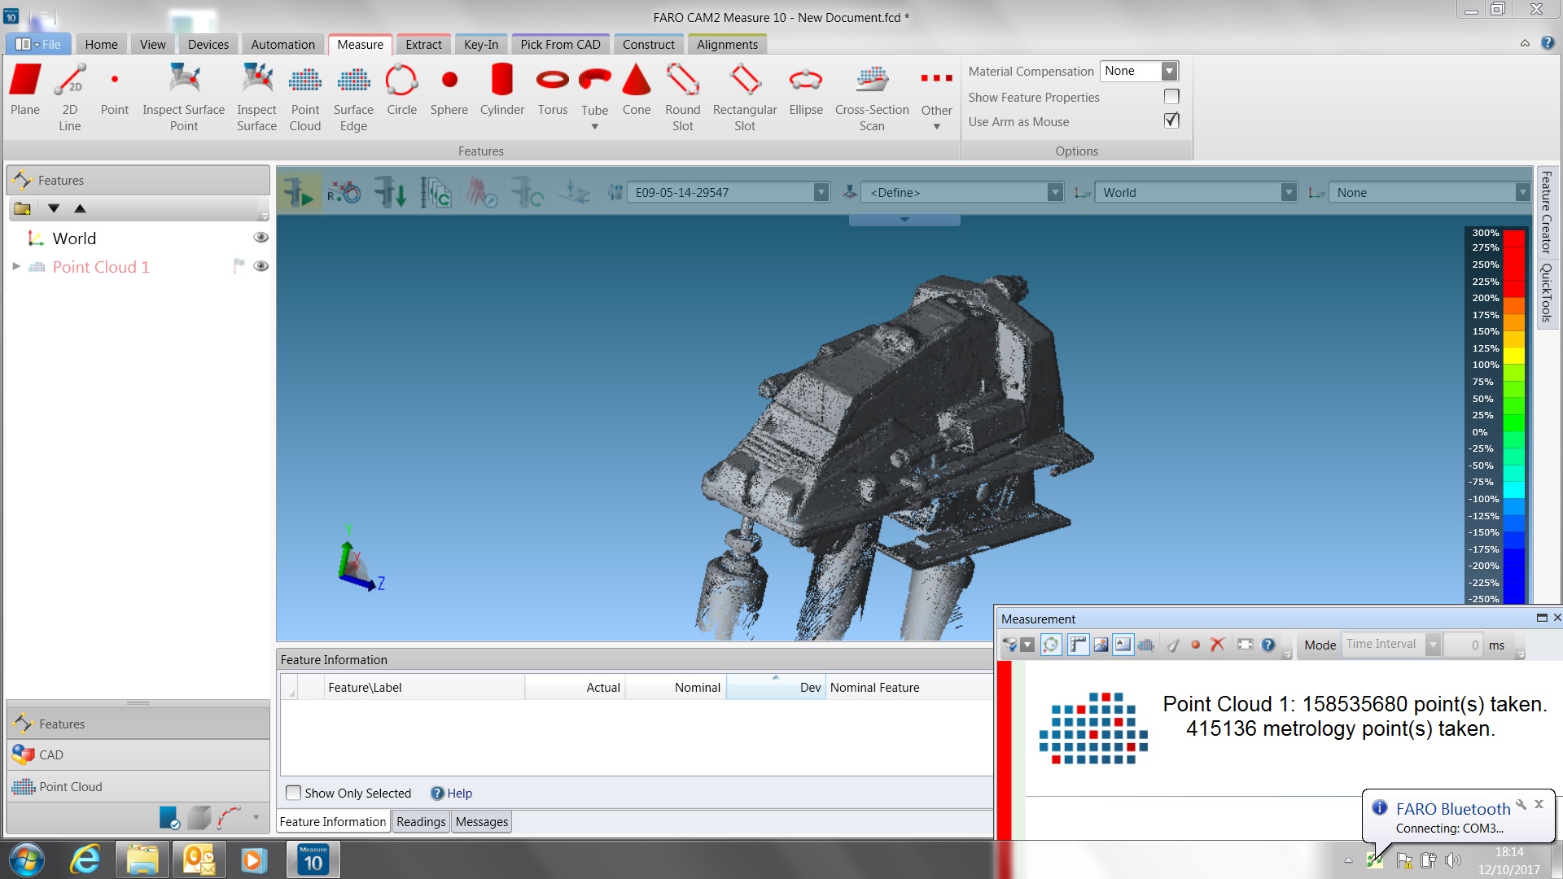Select the Surface Edge tool
Image resolution: width=1563 pixels, height=879 pixels.
pos(353,97)
